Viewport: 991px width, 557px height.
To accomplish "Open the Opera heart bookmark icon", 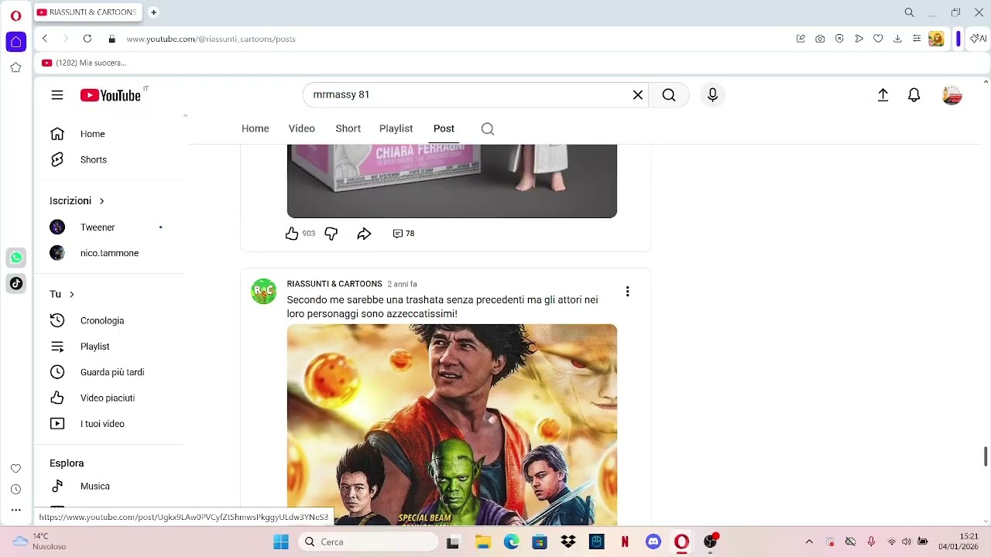I will point(878,39).
